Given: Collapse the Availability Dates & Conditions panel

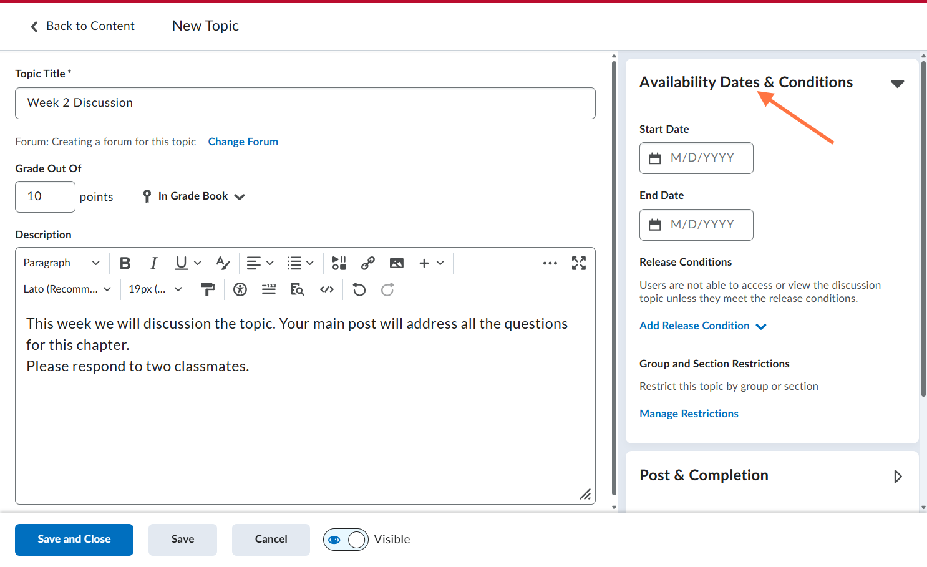Looking at the screenshot, I should coord(897,84).
